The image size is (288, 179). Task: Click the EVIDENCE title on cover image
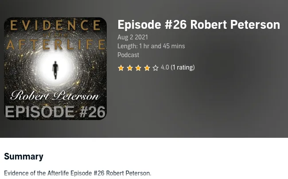[x=55, y=25]
